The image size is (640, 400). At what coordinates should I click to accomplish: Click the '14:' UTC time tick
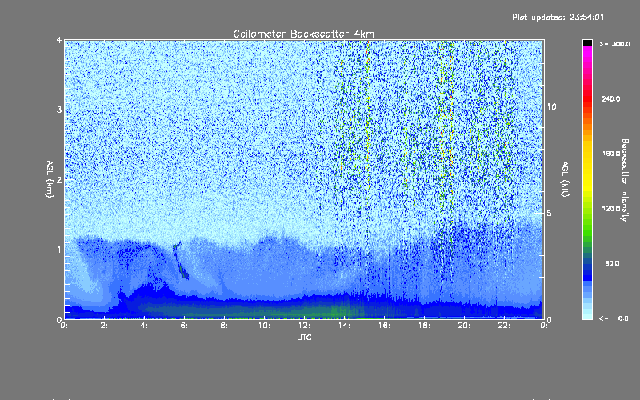tap(344, 326)
